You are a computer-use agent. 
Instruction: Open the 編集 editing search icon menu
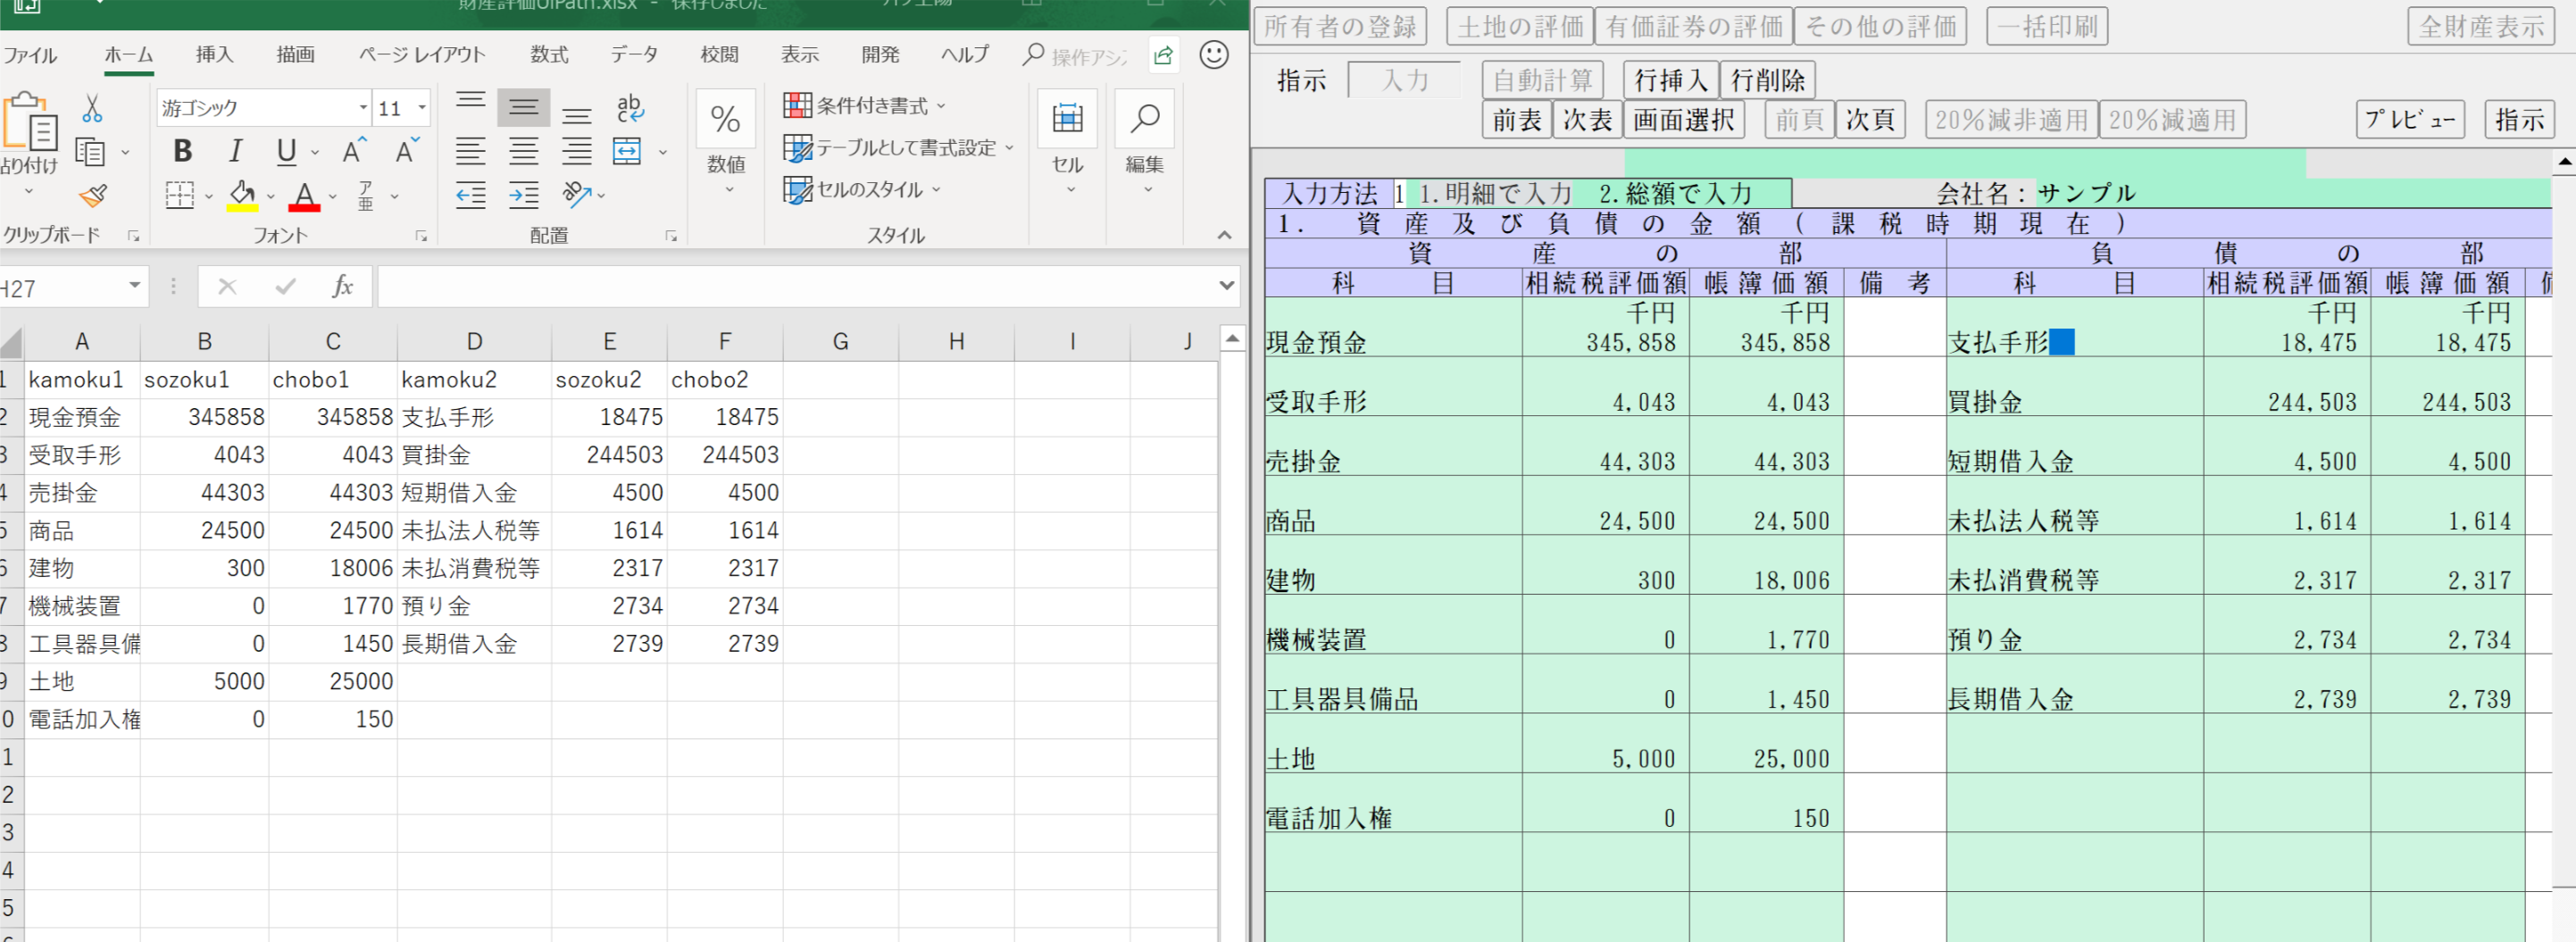[x=1145, y=144]
